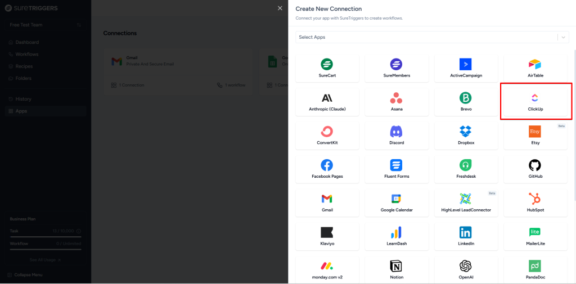The image size is (576, 284).
Task: Open the Recipes sidebar item
Action: click(24, 66)
